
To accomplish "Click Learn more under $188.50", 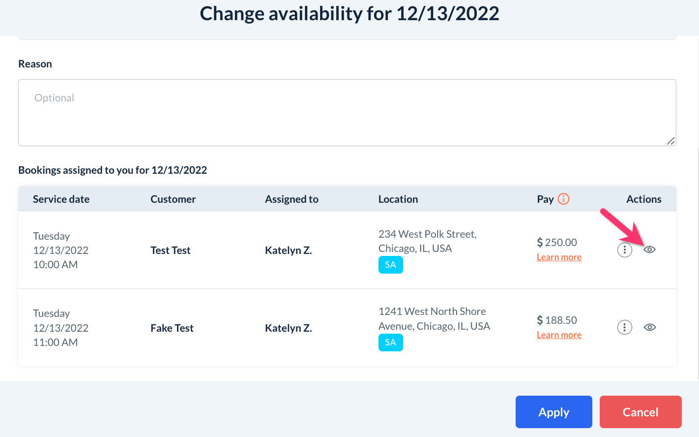I will 559,335.
